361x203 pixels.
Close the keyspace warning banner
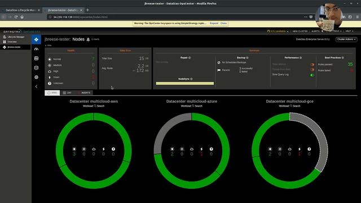[x=223, y=23]
